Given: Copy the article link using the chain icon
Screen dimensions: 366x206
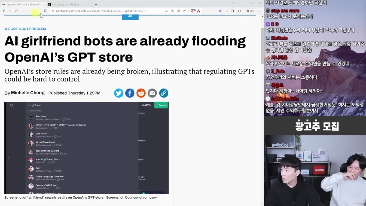Looking at the screenshot, I should [164, 93].
